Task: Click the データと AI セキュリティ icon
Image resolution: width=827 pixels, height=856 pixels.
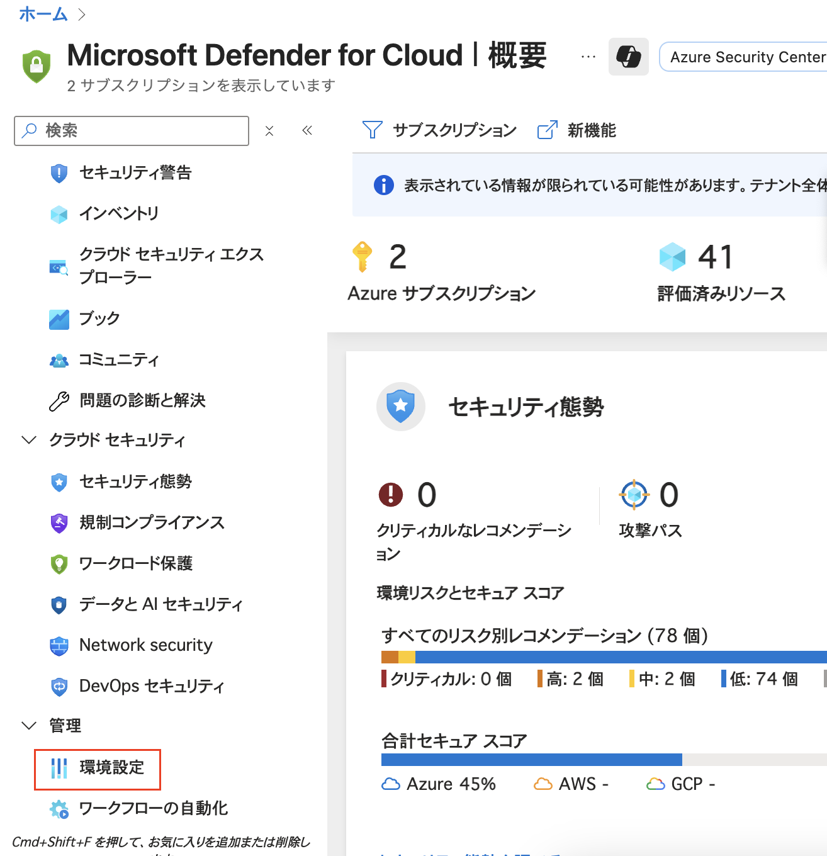Action: (x=59, y=605)
